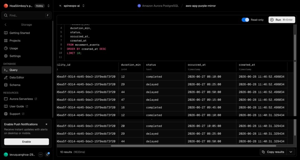Open Support globe icon
Viewport: 300px width, 160px height.
coord(6,114)
